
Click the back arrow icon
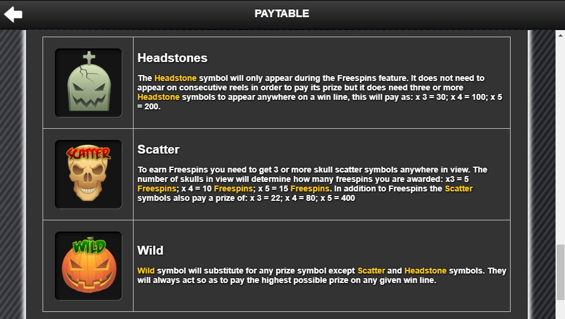coord(13,14)
